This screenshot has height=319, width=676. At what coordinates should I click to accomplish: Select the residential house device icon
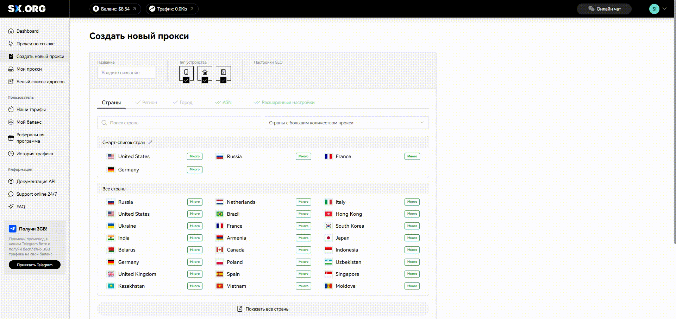point(205,72)
